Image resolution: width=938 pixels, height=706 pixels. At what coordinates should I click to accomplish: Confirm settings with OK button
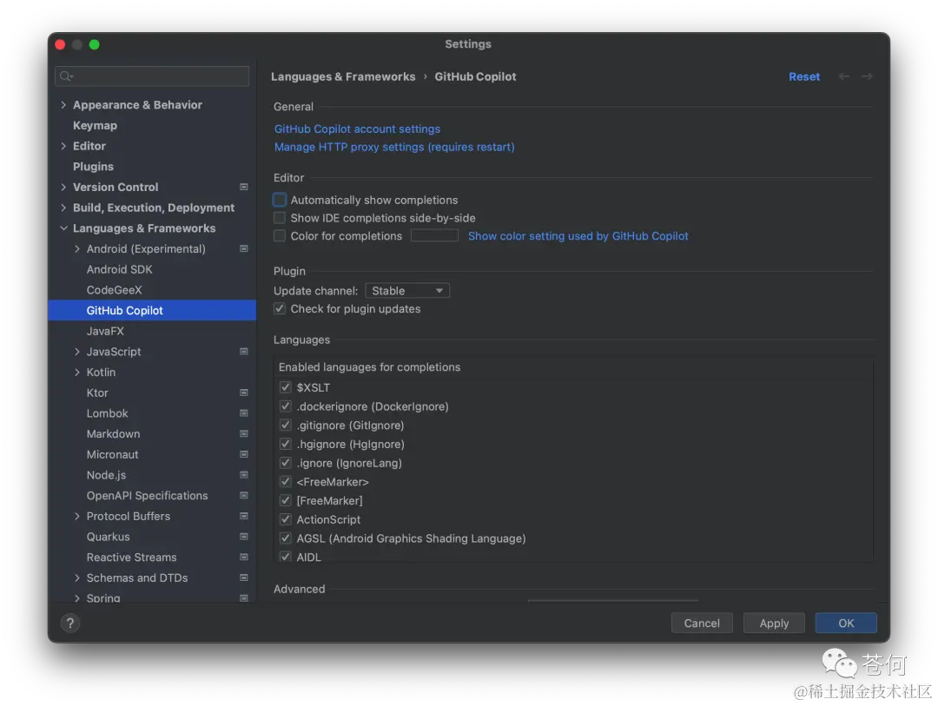tap(846, 623)
